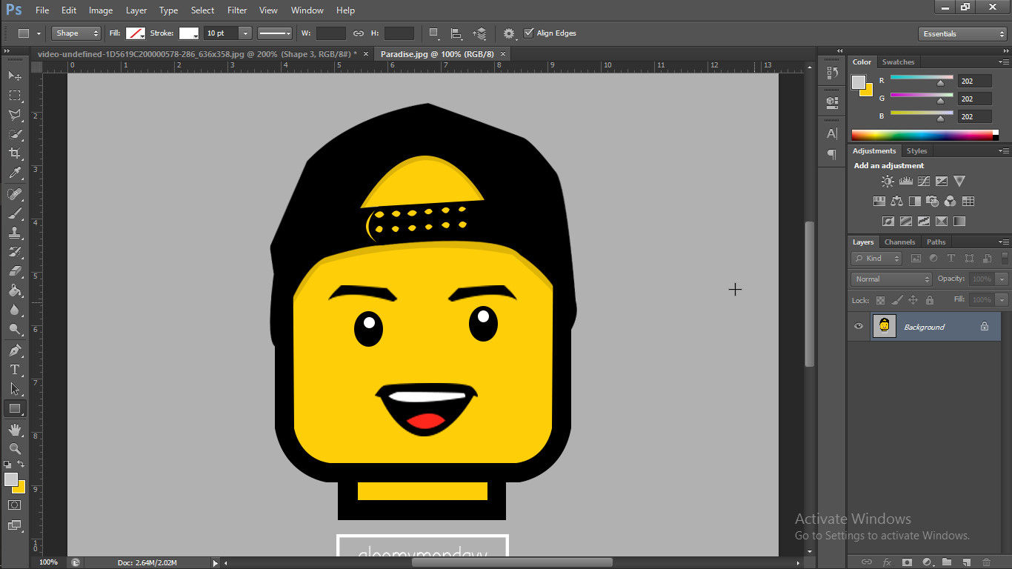Switch to the Channels tab
The height and width of the screenshot is (569, 1012).
899,242
